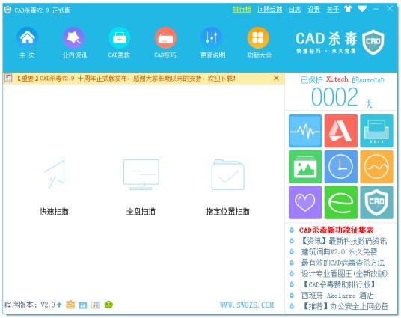The image size is (401, 318).
Task: Click the blue clock tile
Action: pos(341,167)
